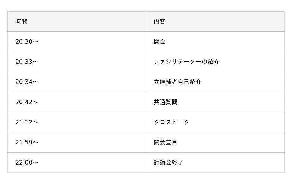Select the ファシリテーターの紹介 cell
The width and height of the screenshot is (299, 184).
click(187, 62)
